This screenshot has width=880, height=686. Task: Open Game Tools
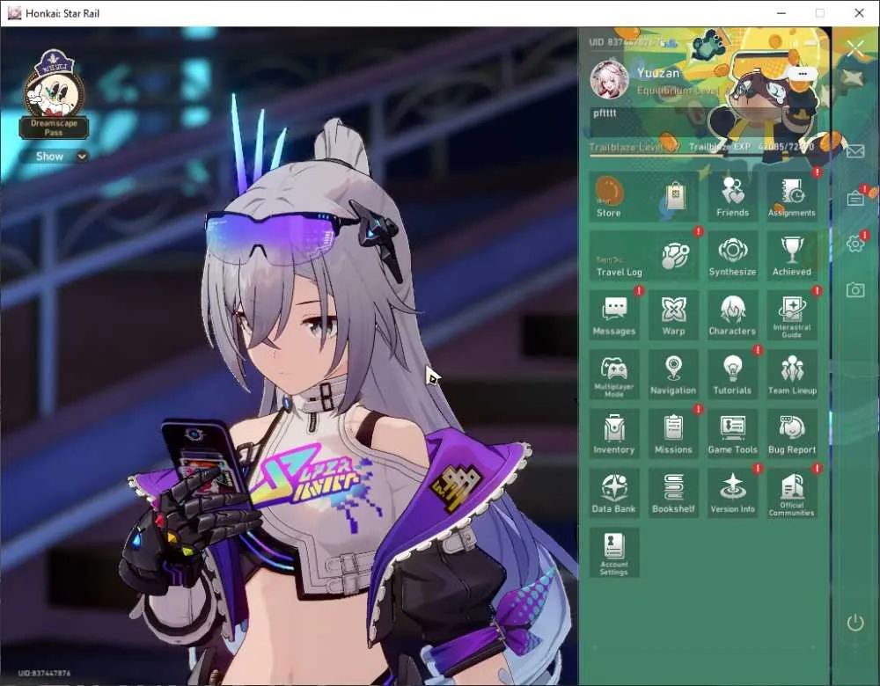732,434
